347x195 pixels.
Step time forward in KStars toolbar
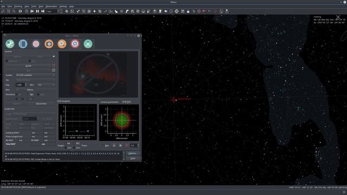pos(43,11)
